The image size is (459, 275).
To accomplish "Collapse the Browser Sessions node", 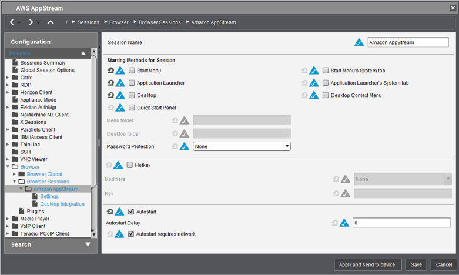I will click(x=14, y=182).
